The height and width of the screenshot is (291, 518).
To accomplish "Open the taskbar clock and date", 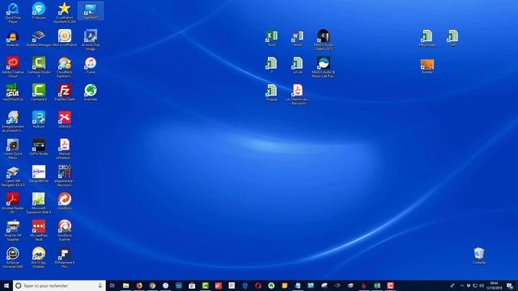I will pos(495,285).
